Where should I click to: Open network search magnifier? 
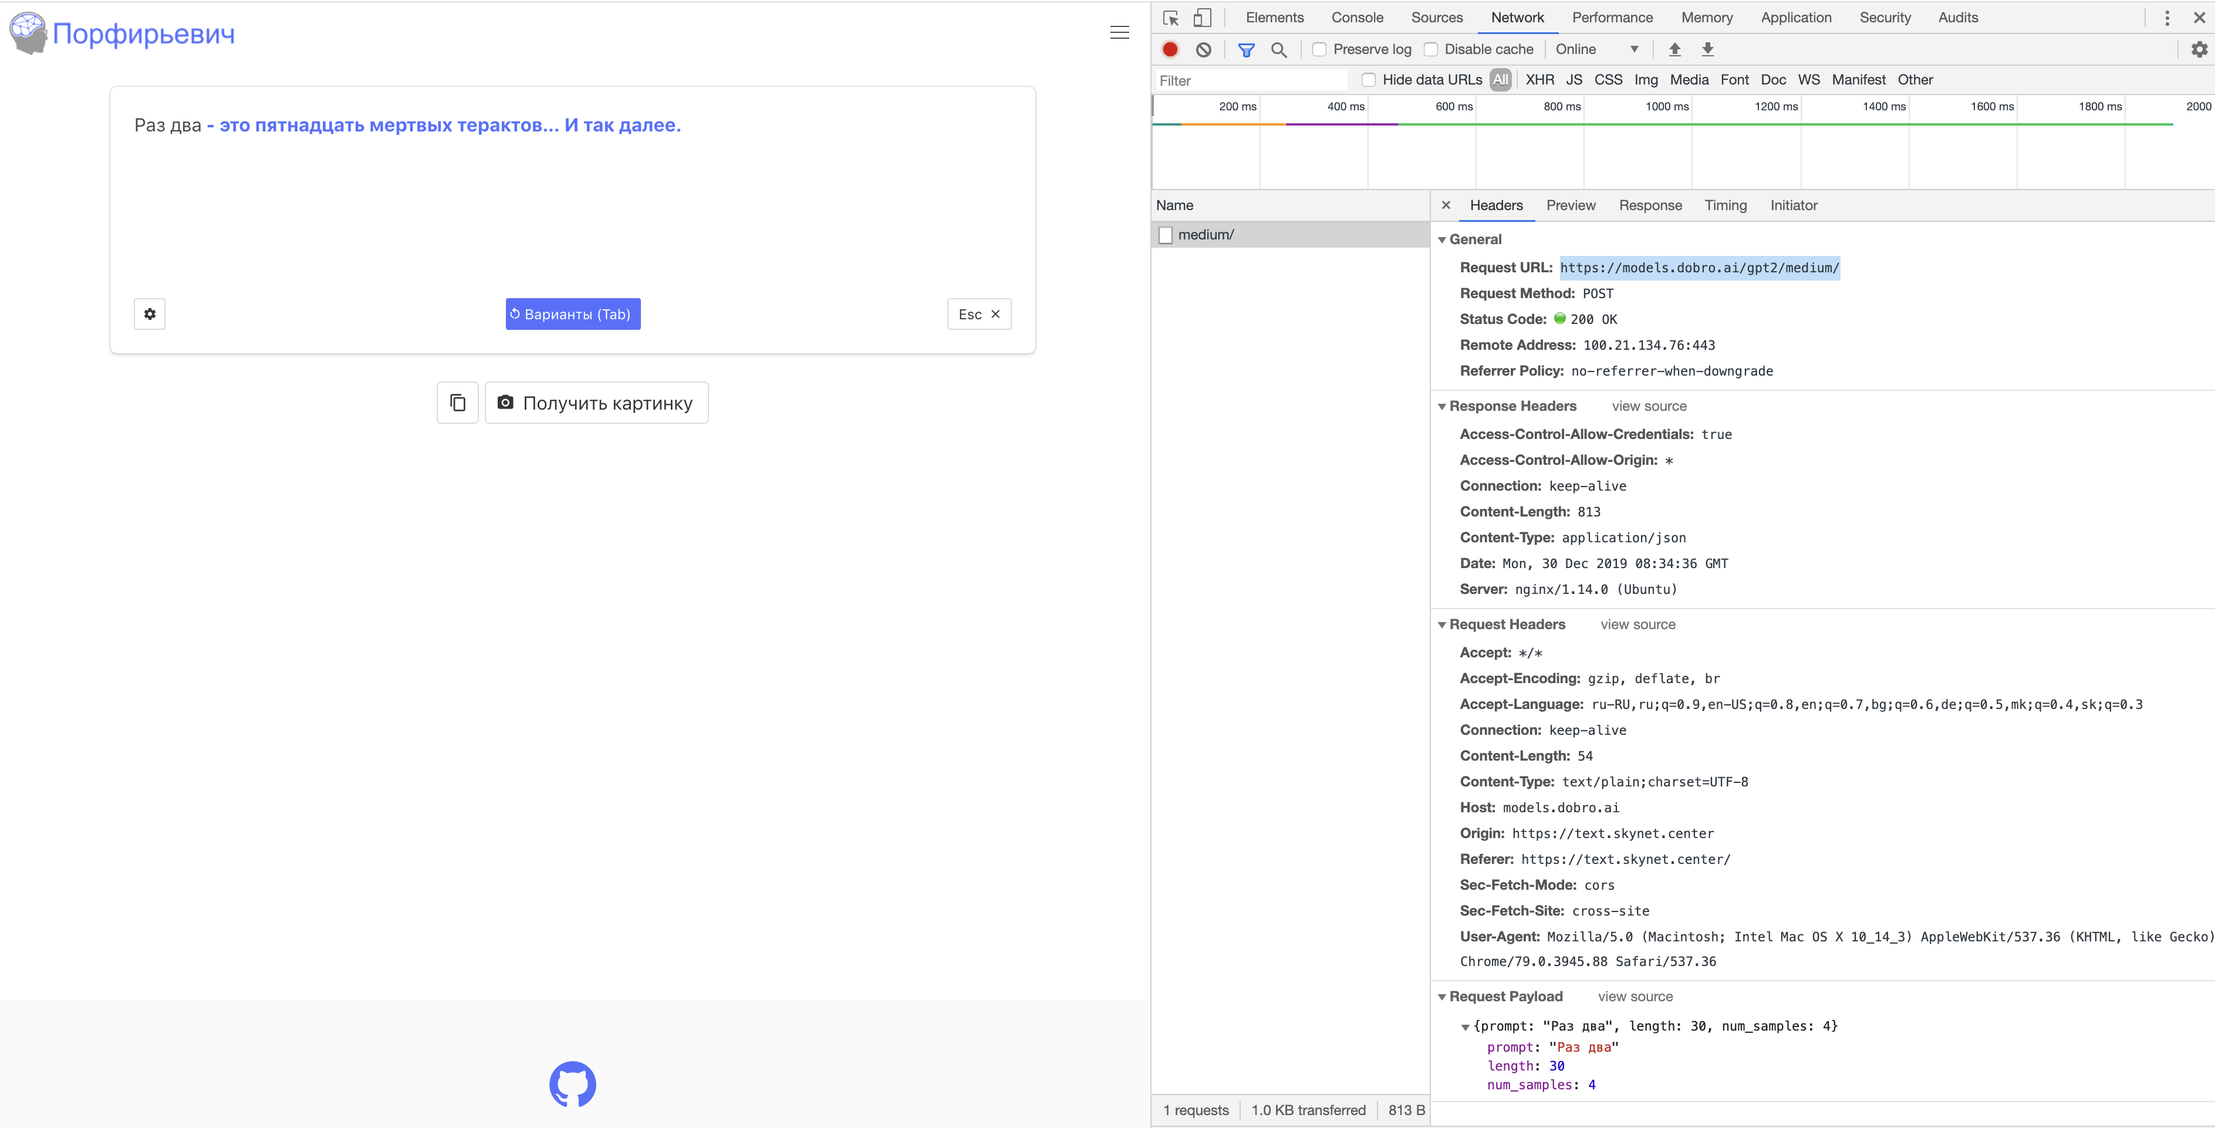(x=1279, y=50)
